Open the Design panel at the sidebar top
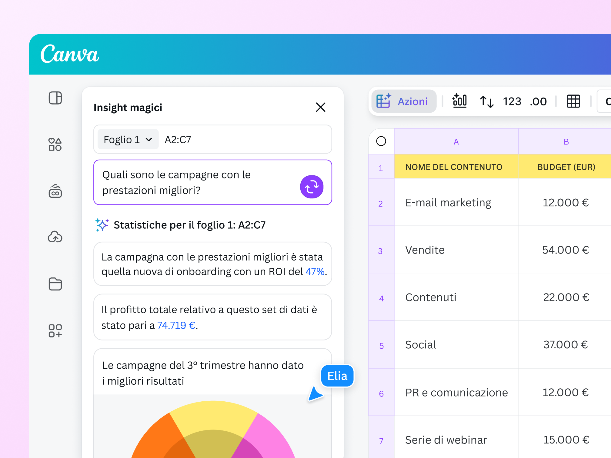This screenshot has width=611, height=458. point(55,98)
